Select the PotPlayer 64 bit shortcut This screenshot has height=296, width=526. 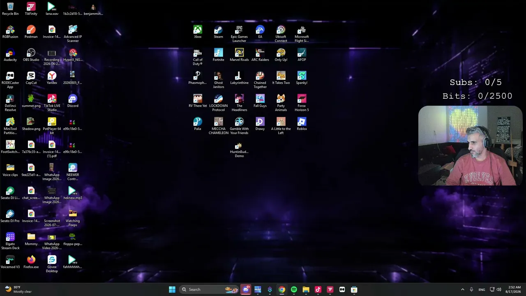(x=52, y=126)
